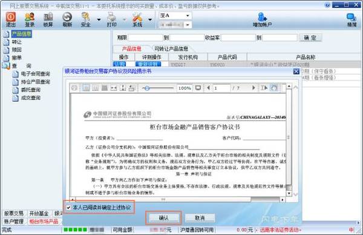The image size is (363, 235).
Task: Select single page view in PDF toolbar
Action: click(86, 88)
